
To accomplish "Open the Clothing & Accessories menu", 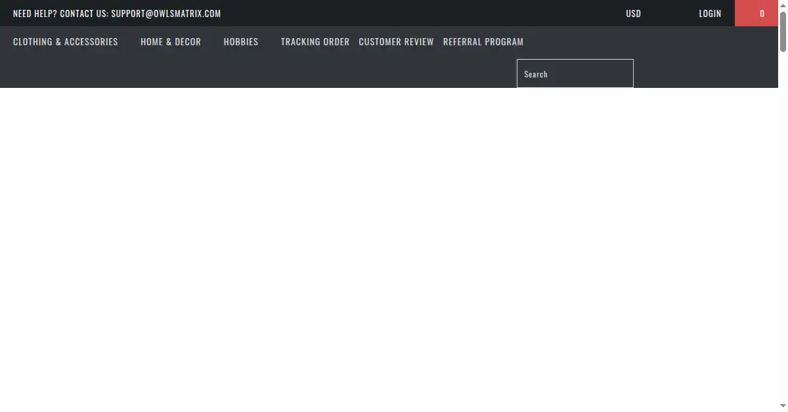I will click(66, 42).
